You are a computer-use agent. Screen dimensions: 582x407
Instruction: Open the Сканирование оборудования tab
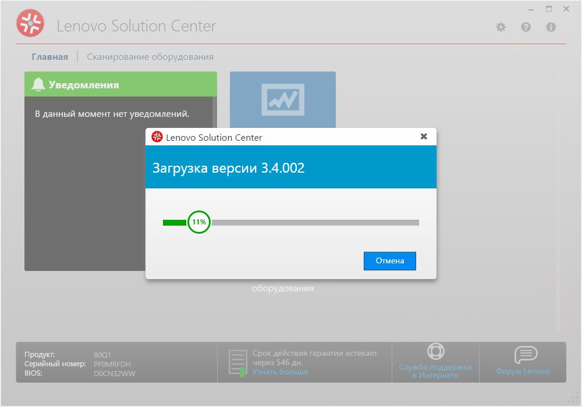150,57
